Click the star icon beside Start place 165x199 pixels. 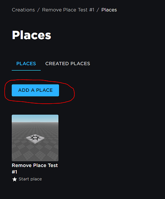click(x=14, y=179)
